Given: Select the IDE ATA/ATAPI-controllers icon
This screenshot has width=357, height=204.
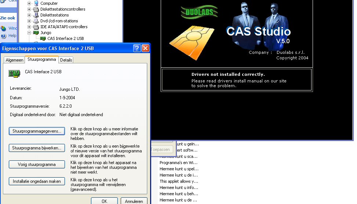Looking at the screenshot, I should click(36, 27).
